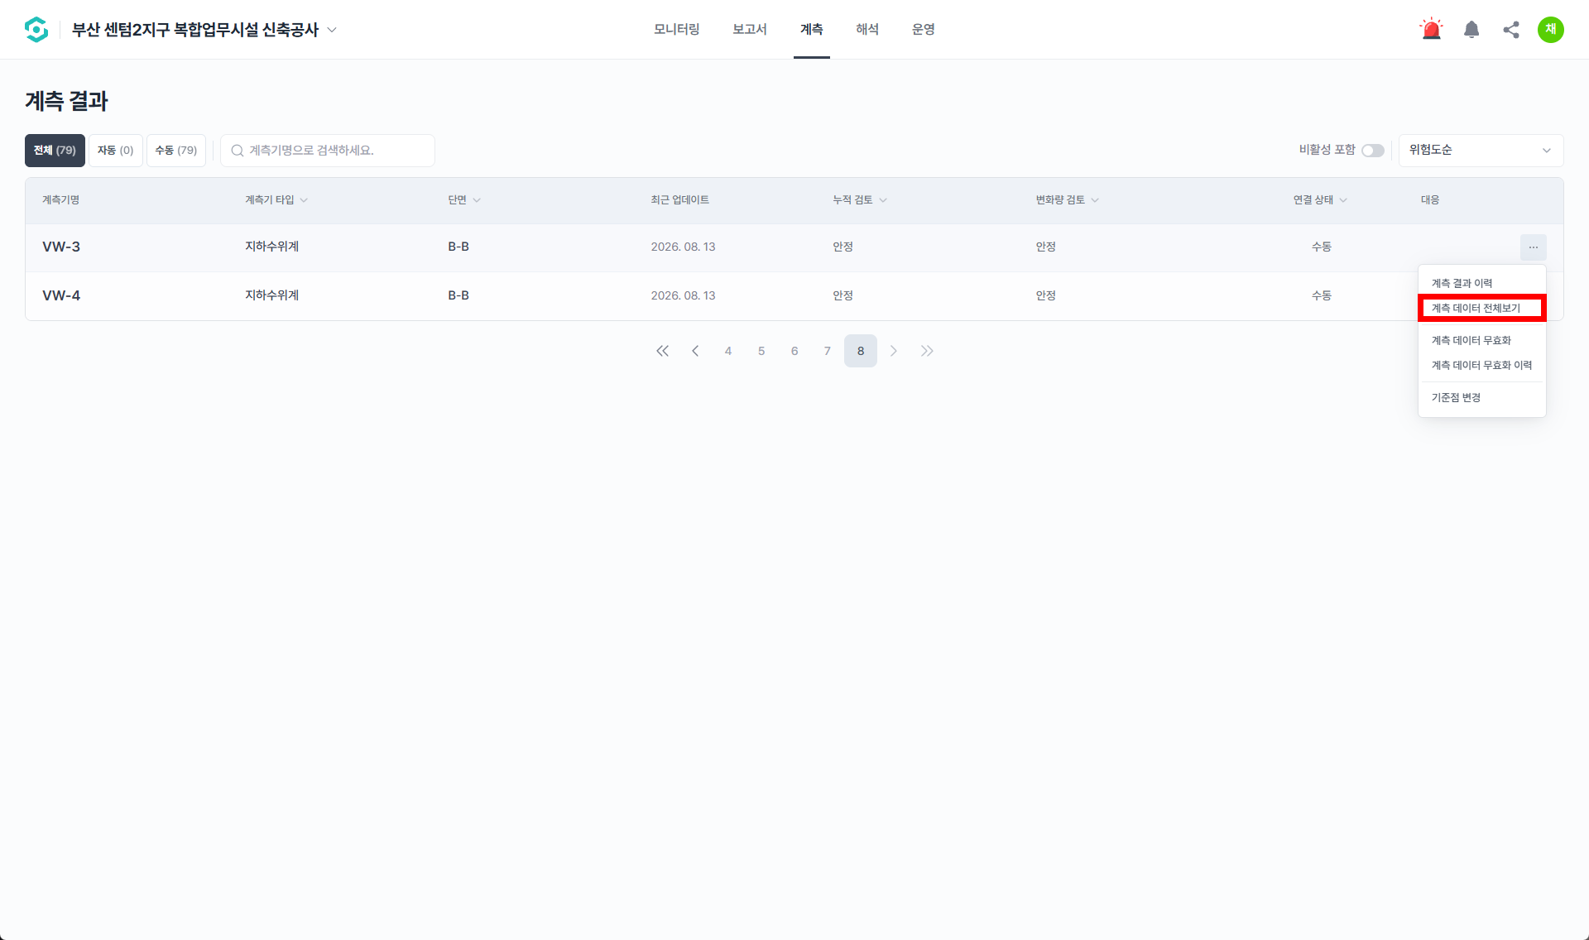
Task: Open the 위험도순 sort dropdown
Action: (1481, 151)
